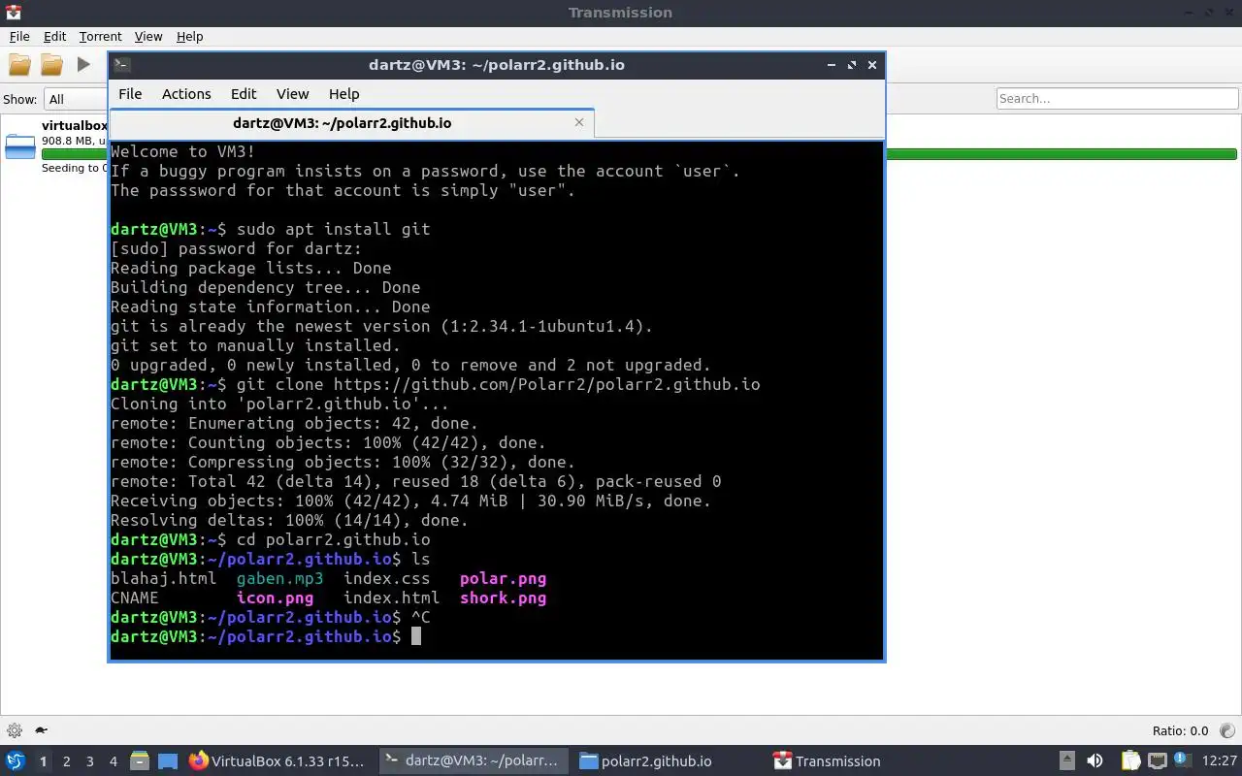Screen dimensions: 1242x776
Task: Click the statistics icon beside Ratio: 0.0
Action: pos(1226,730)
